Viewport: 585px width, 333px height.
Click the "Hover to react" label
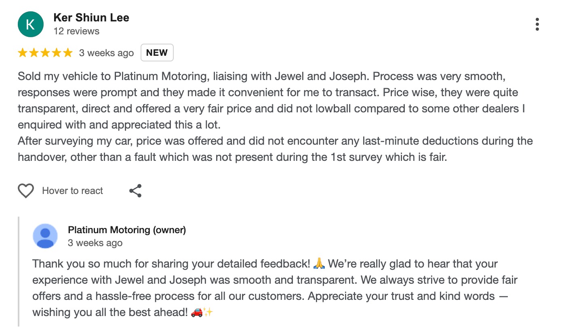(72, 191)
